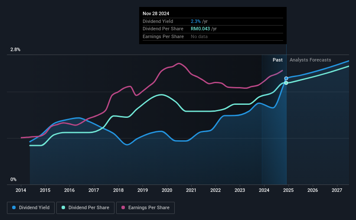Select the teal Dividend Per Share data point marker

click(286, 83)
